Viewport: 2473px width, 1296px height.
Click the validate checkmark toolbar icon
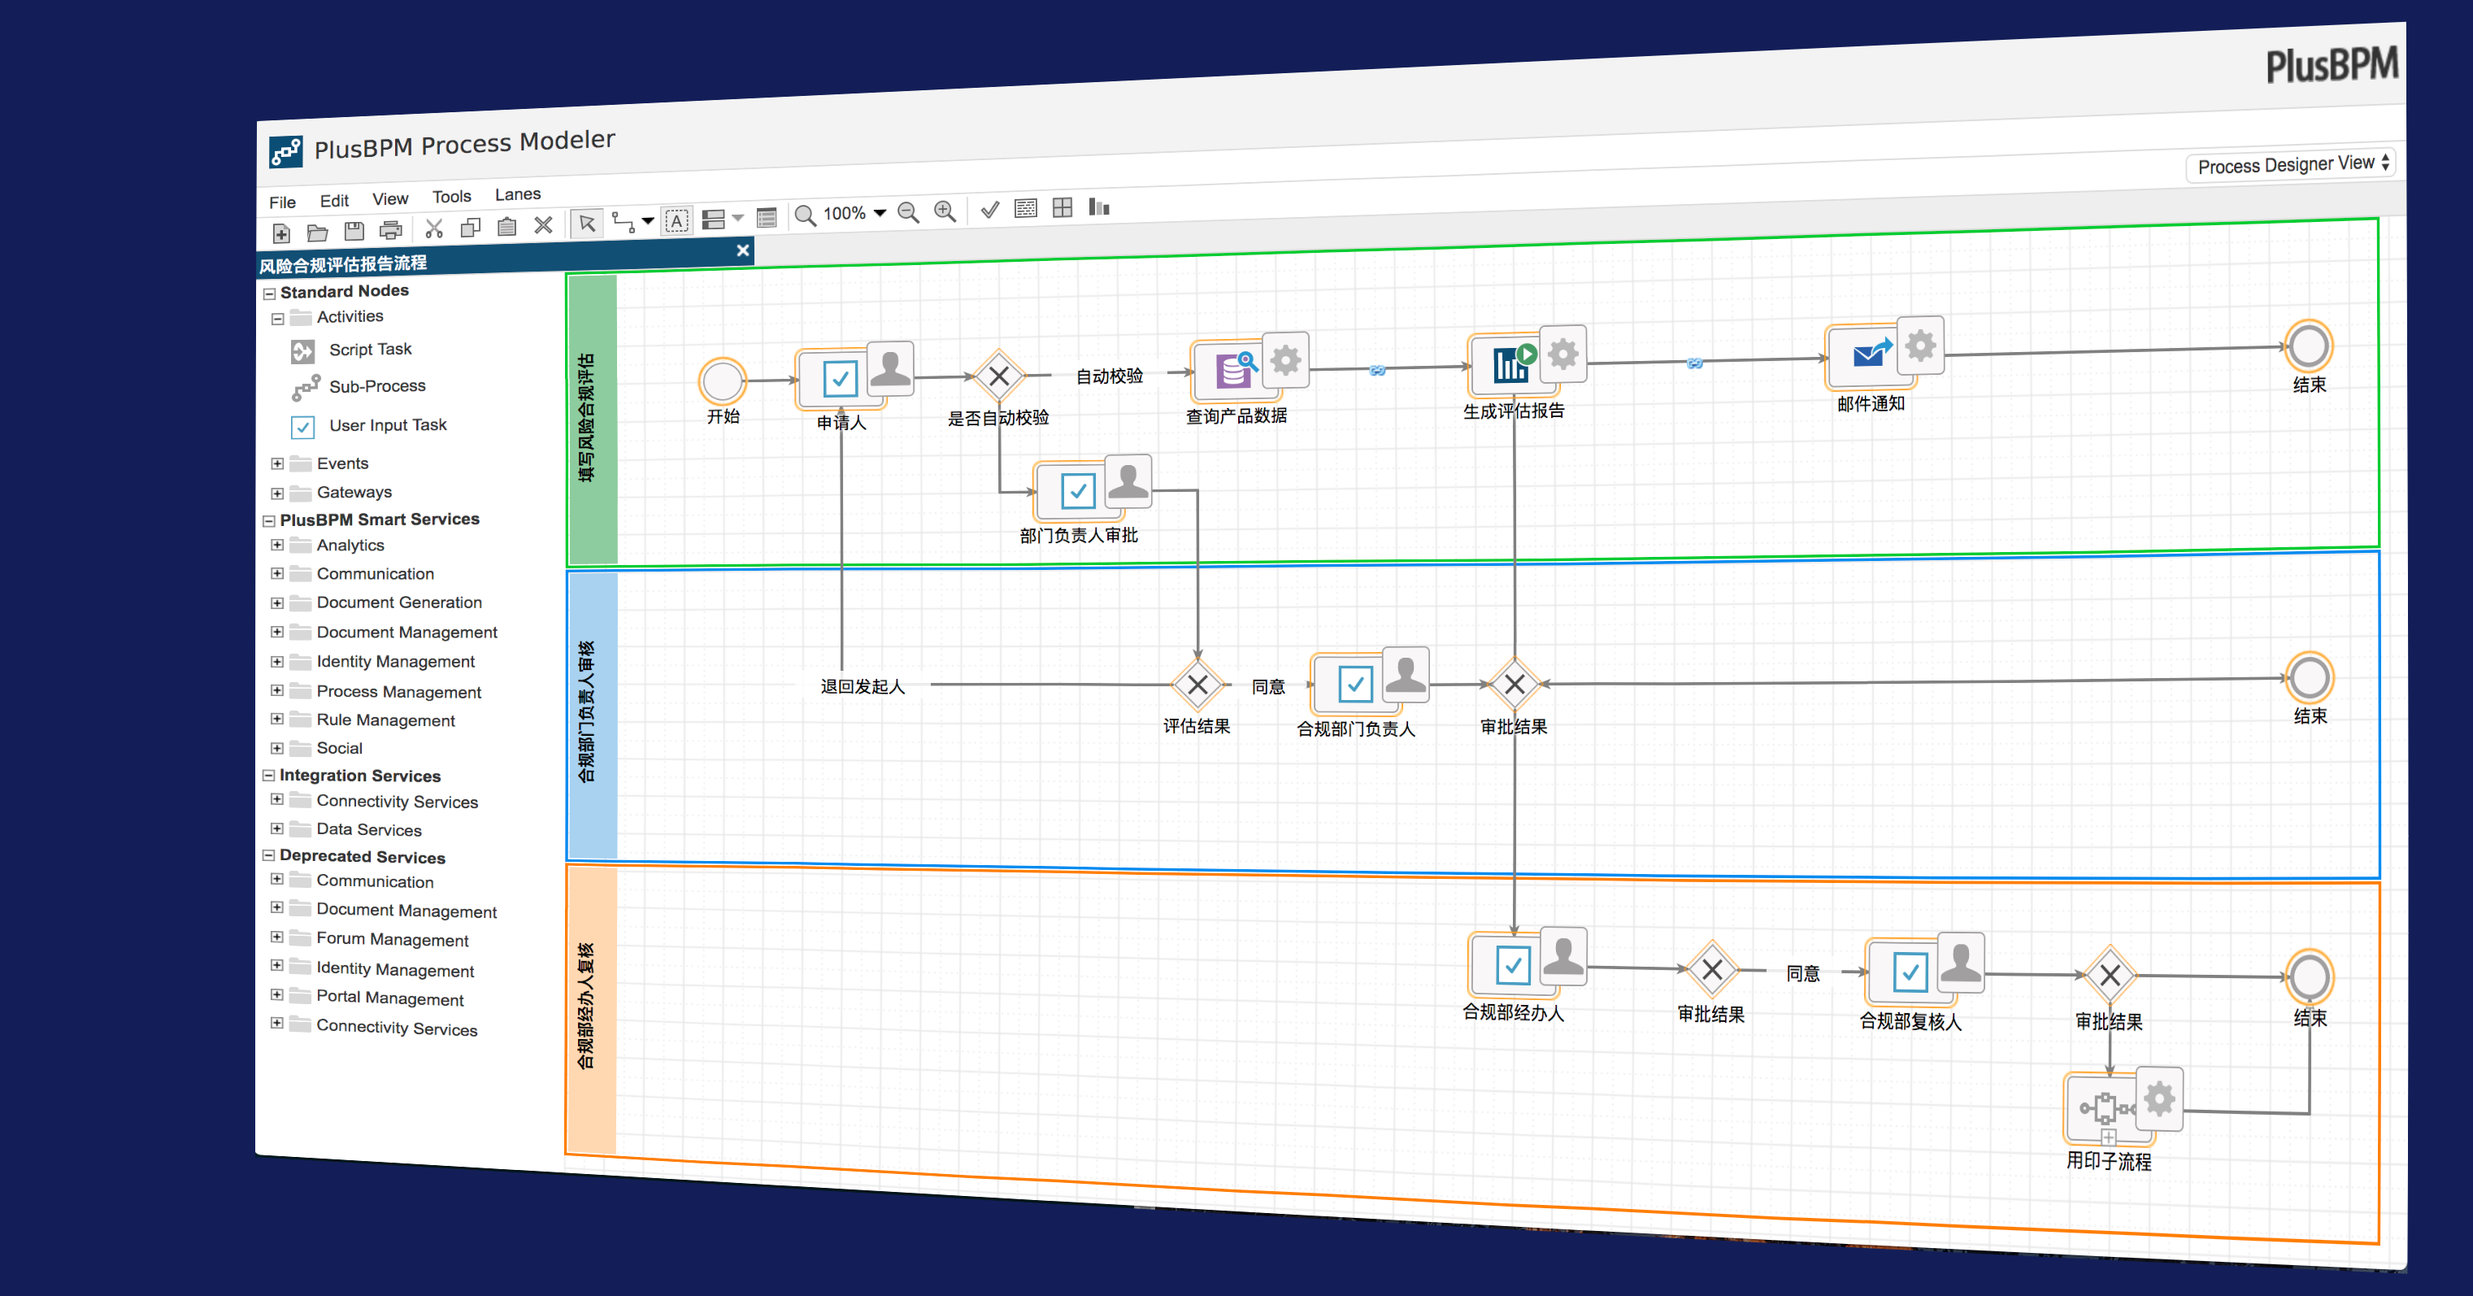click(990, 209)
